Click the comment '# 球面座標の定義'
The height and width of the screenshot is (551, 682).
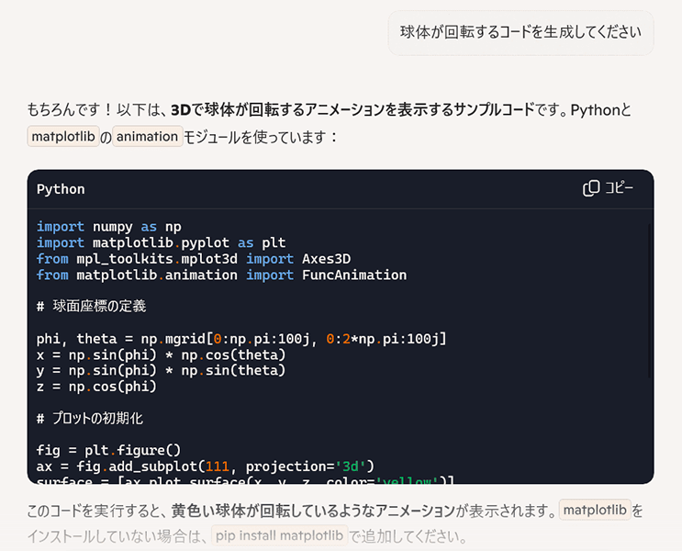pos(92,307)
